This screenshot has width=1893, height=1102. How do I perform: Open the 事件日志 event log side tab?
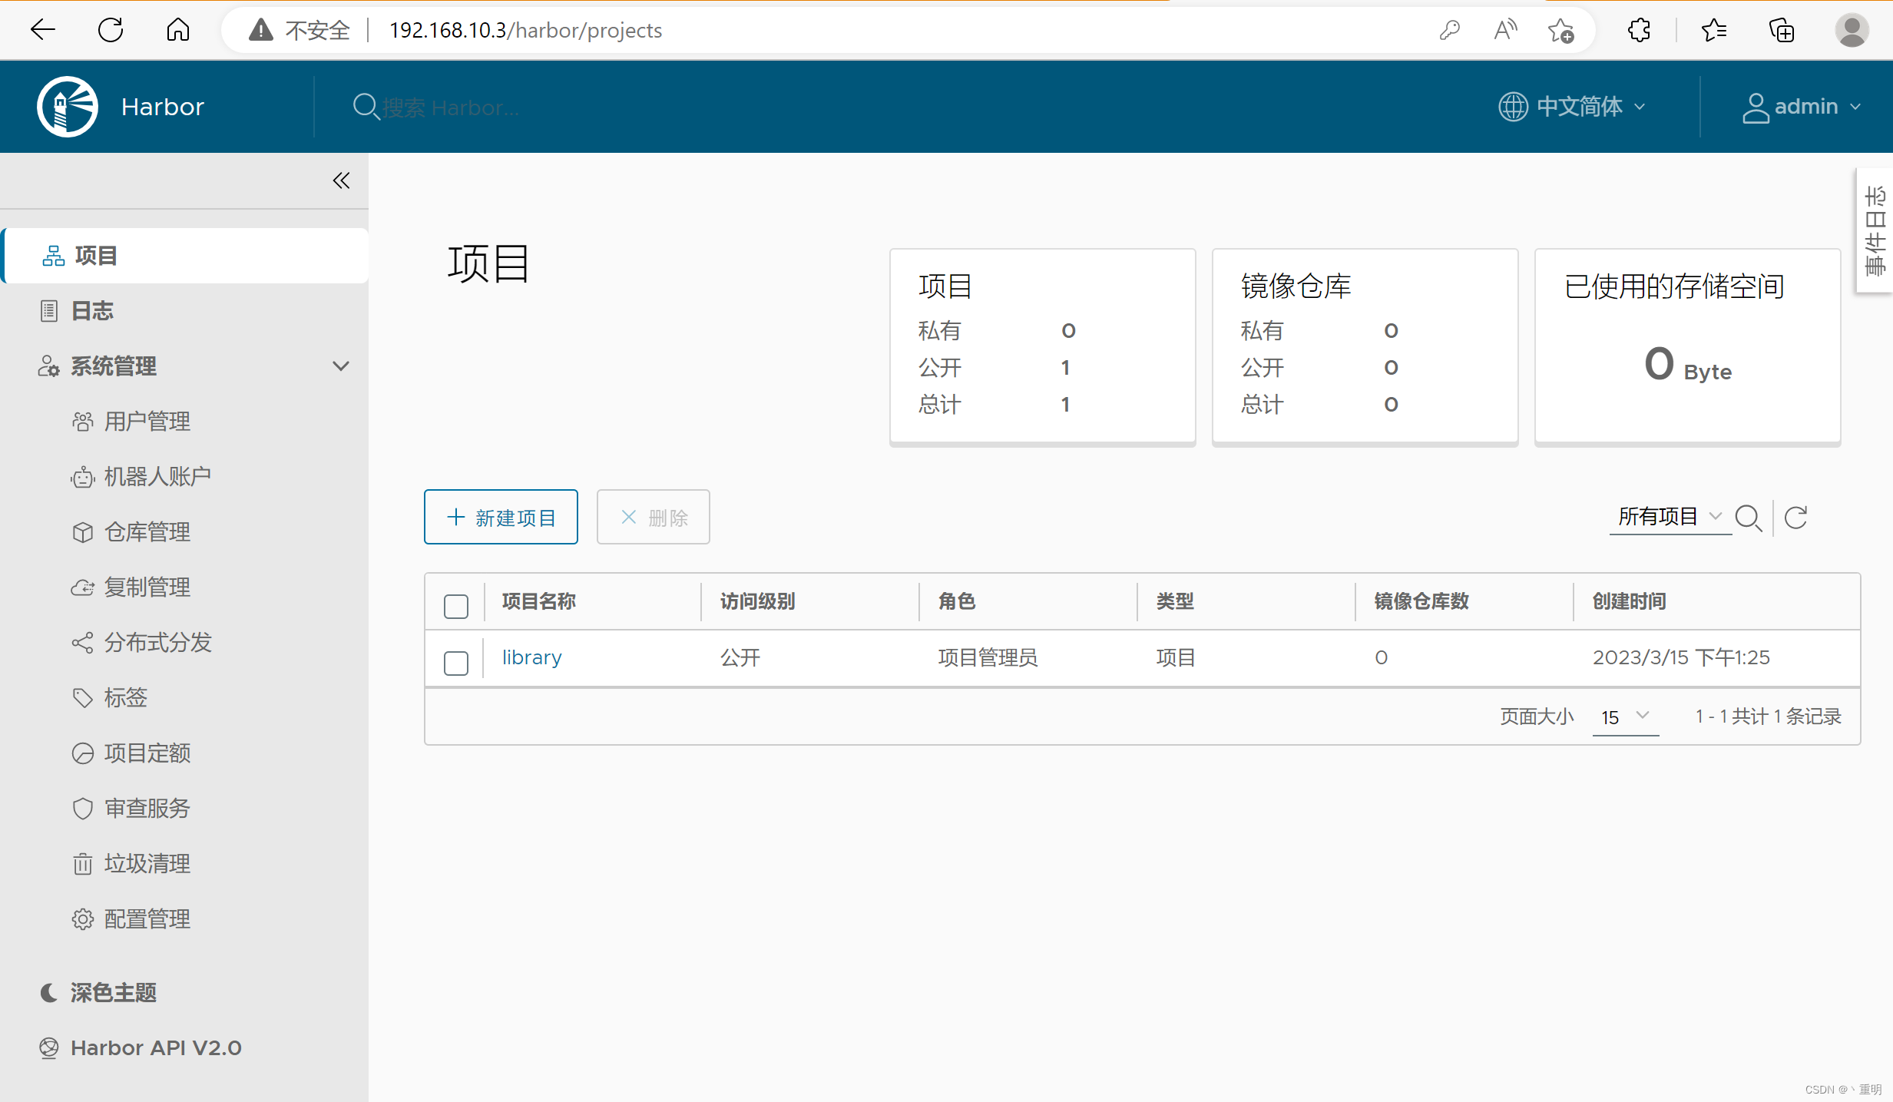click(x=1875, y=230)
